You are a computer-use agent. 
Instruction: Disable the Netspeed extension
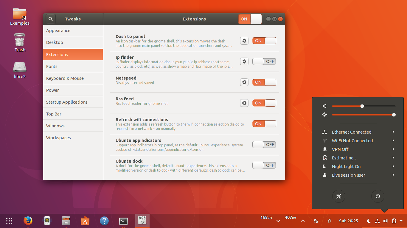tap(264, 82)
